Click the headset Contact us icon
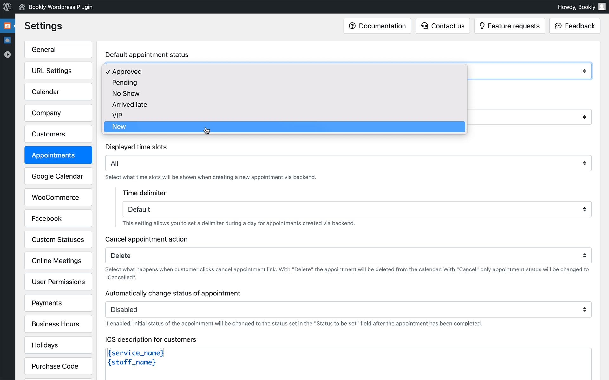This screenshot has height=380, width=609. (424, 26)
